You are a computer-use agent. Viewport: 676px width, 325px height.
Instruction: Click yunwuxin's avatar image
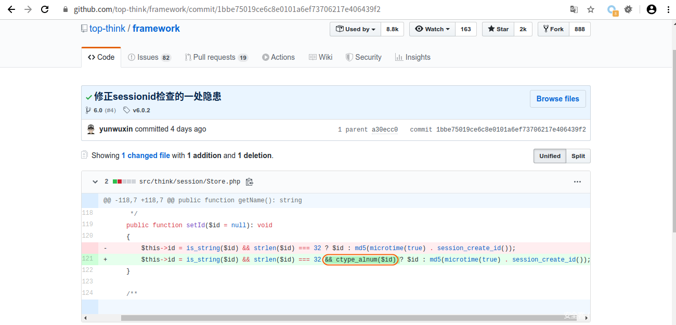tap(91, 129)
